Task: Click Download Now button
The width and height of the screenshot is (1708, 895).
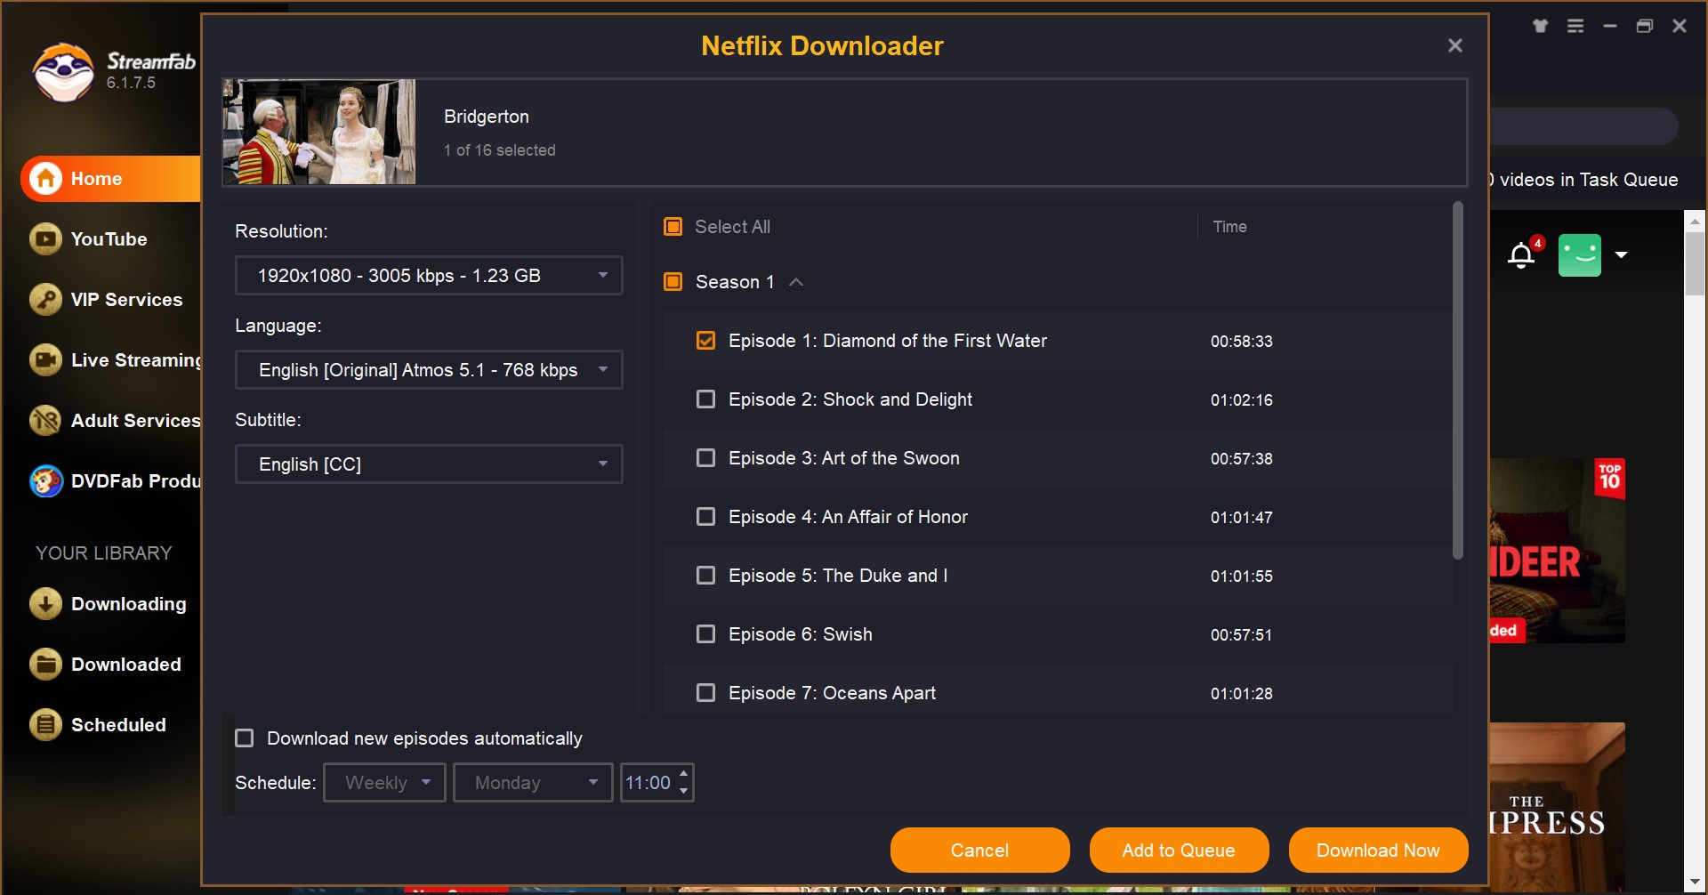Action: click(x=1378, y=851)
